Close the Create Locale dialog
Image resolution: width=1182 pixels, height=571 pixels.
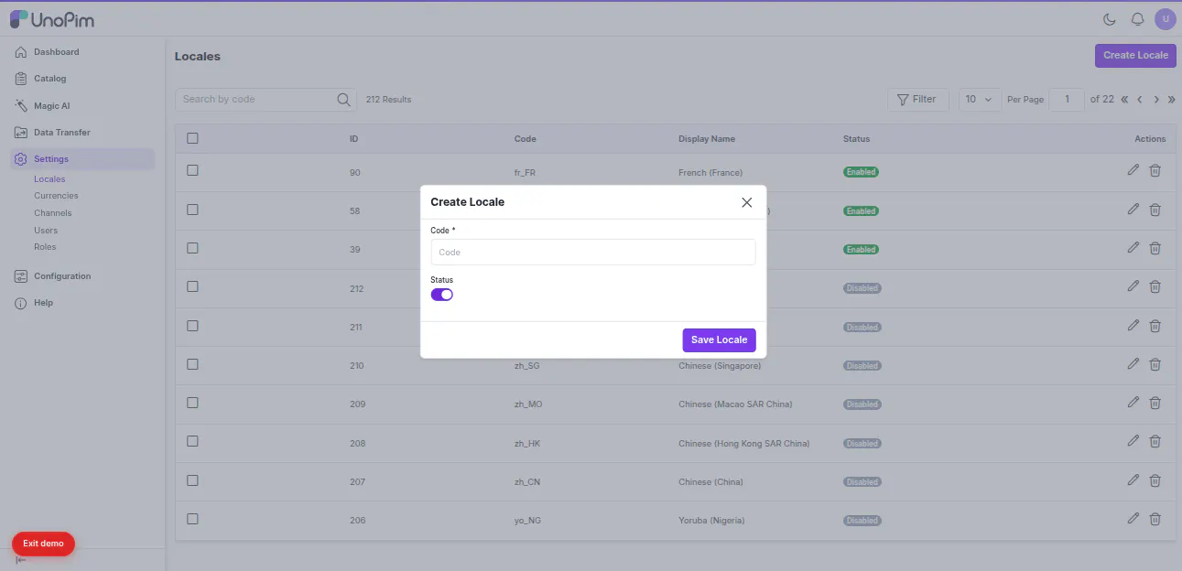coord(746,202)
